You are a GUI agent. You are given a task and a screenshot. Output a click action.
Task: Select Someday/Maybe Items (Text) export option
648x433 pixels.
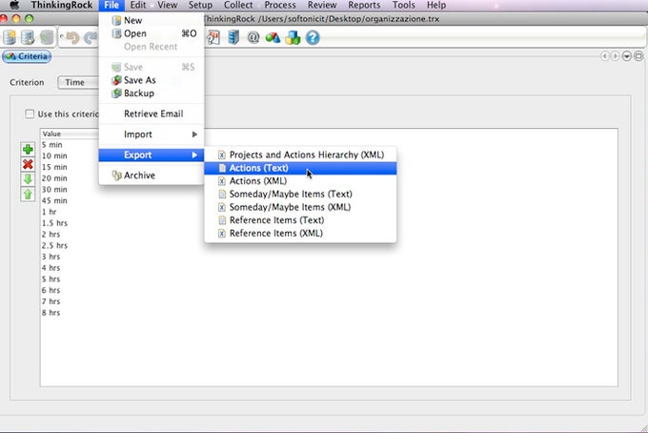(300, 194)
